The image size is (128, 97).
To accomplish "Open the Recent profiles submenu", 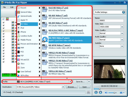I will 29,8.
